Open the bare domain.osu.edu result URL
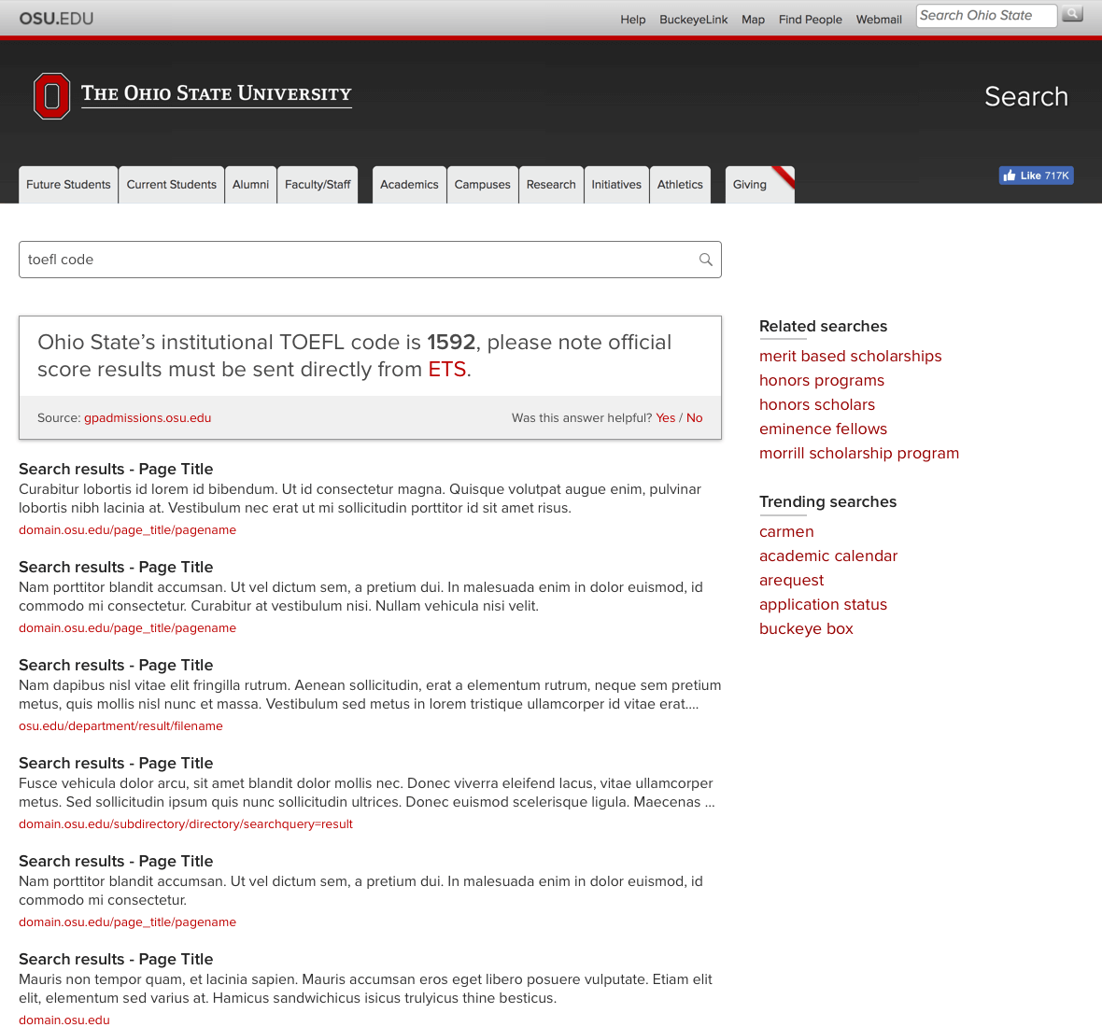Screen dimensions: 1102x1027 point(64,1020)
